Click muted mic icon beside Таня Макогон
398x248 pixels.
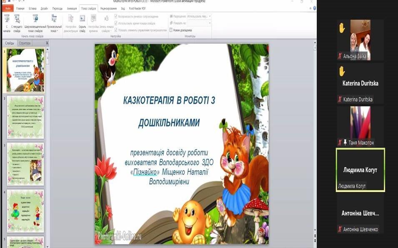(x=340, y=143)
